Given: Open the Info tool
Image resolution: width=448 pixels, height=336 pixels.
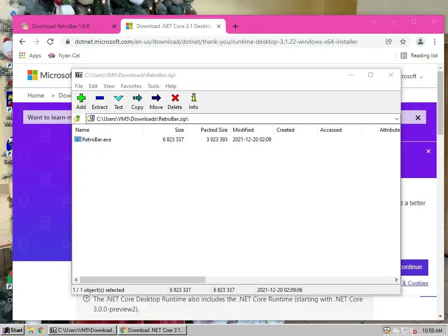Looking at the screenshot, I should (x=193, y=101).
